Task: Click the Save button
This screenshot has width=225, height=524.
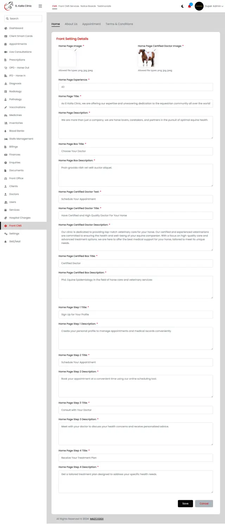Action: click(x=185, y=503)
